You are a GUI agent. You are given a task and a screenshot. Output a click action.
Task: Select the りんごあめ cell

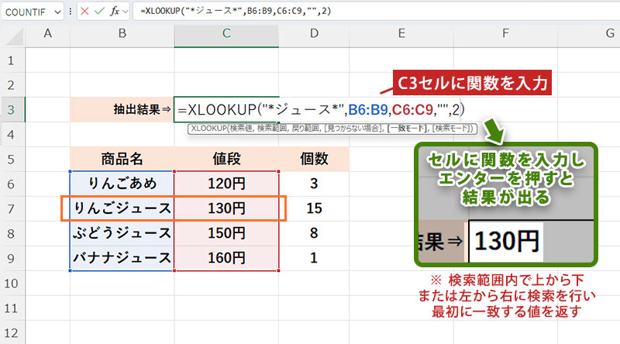[x=122, y=184]
